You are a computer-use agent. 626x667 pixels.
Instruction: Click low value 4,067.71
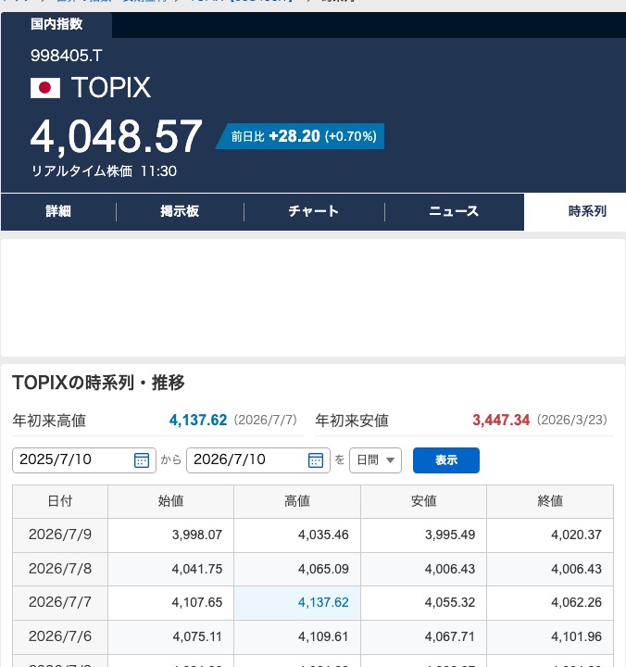pos(450,636)
